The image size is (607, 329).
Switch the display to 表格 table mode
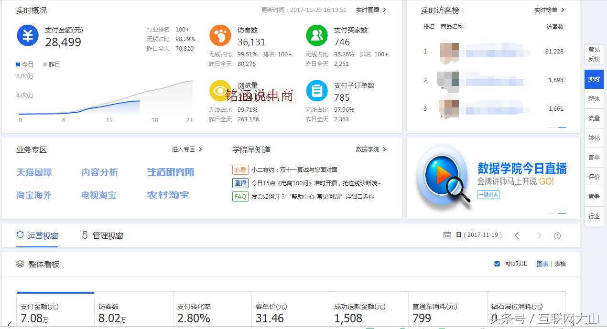pos(560,263)
